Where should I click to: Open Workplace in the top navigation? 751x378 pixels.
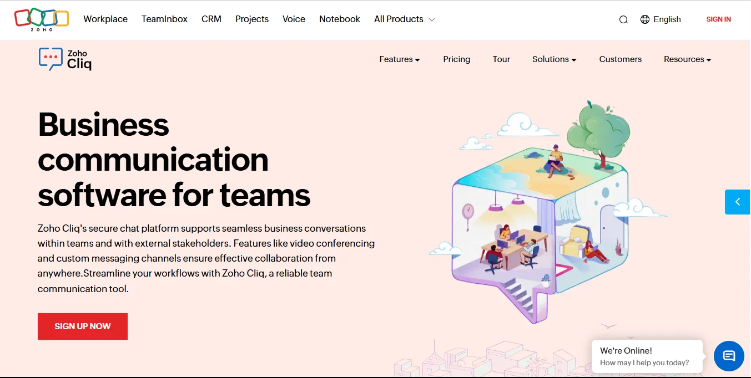[105, 19]
